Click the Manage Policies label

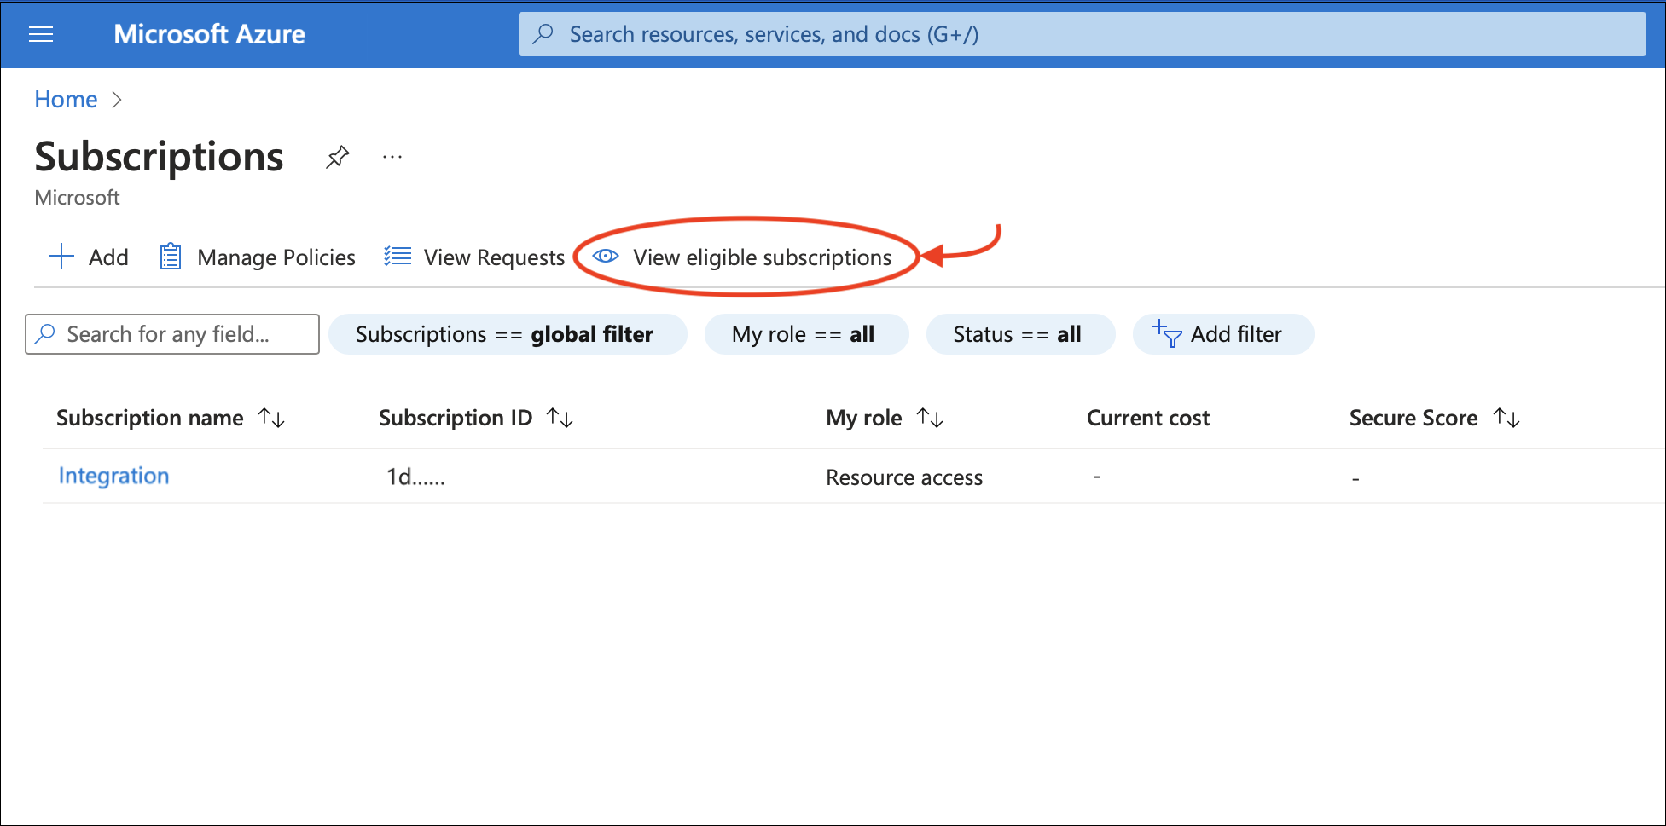[x=276, y=257]
